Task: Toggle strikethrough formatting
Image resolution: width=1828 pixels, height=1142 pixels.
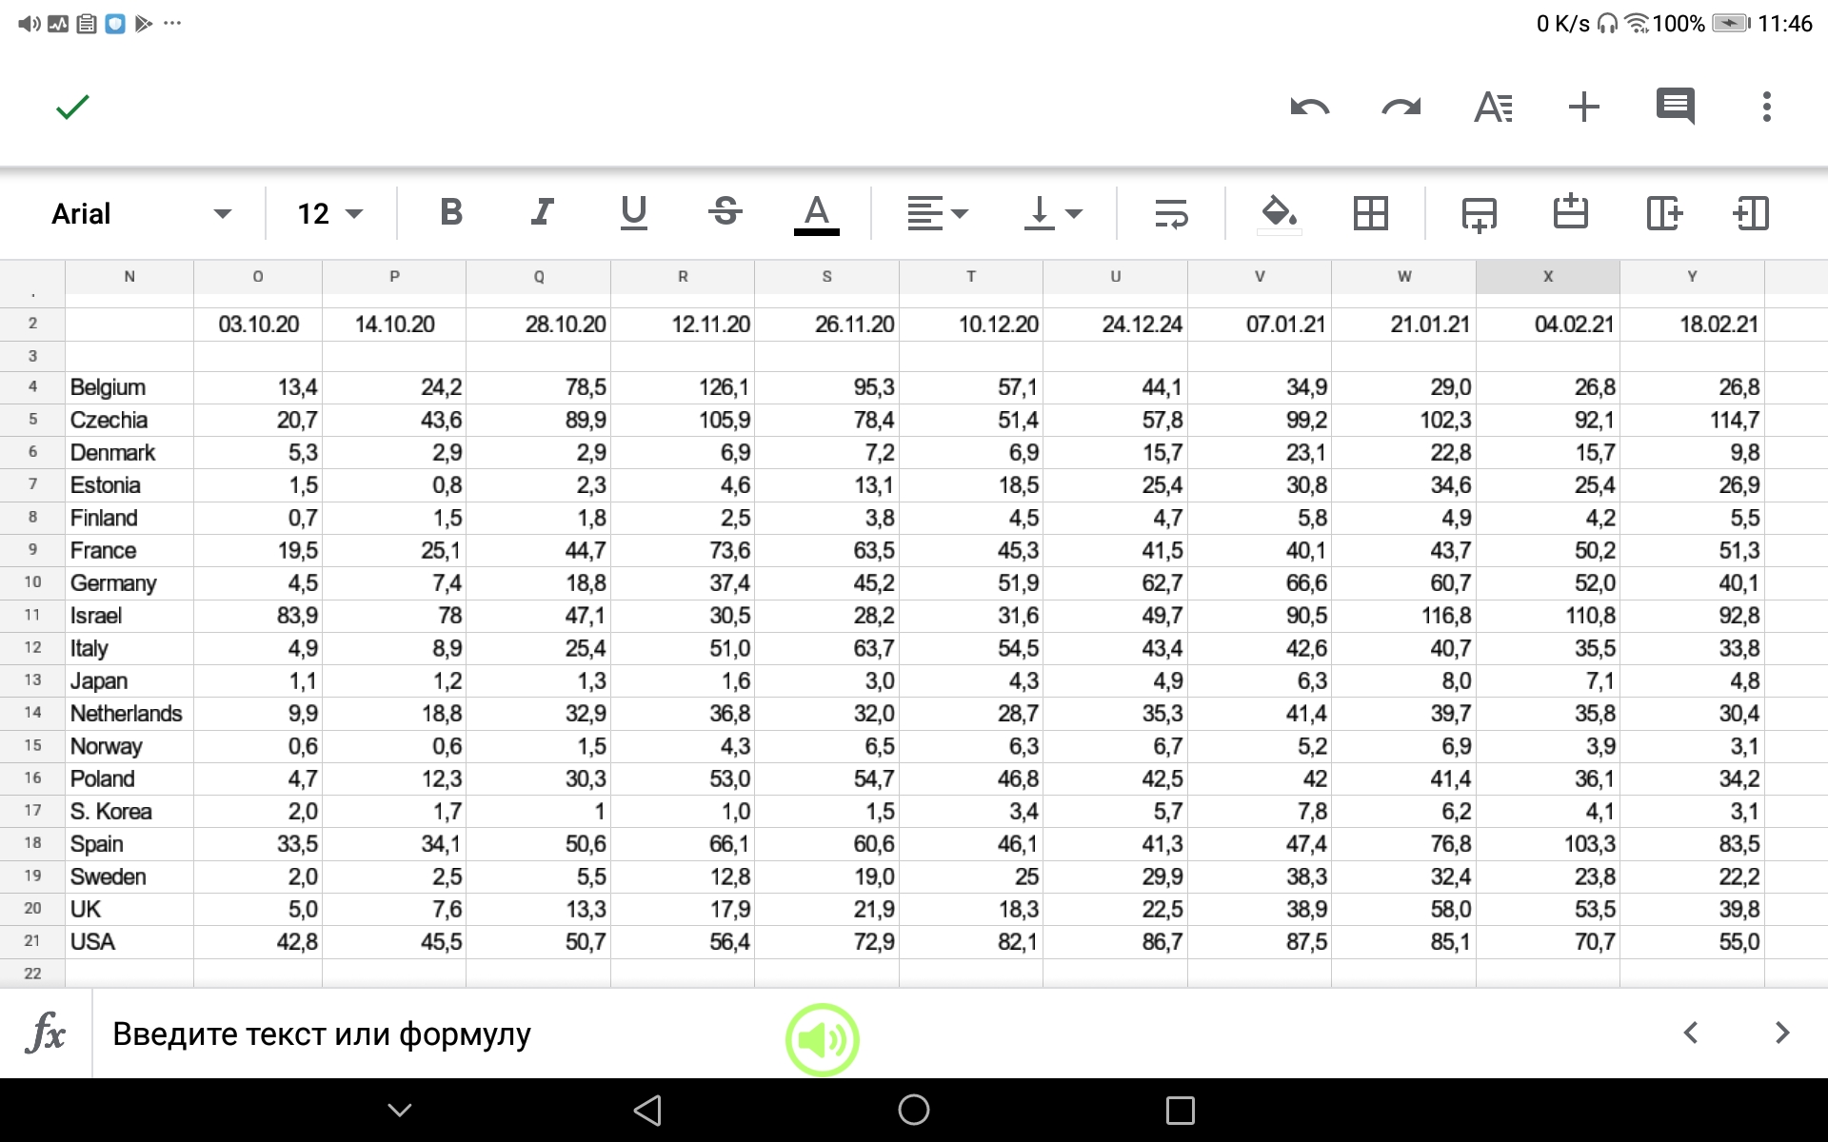Action: click(x=725, y=212)
